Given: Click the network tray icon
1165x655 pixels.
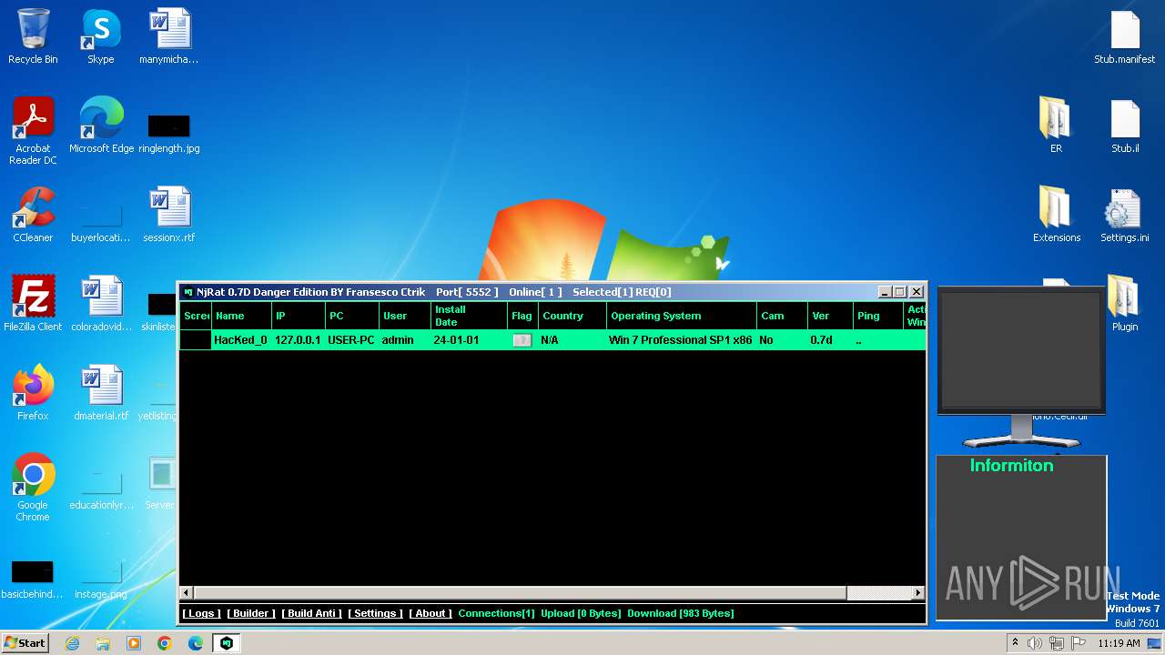Looking at the screenshot, I should point(1057,643).
